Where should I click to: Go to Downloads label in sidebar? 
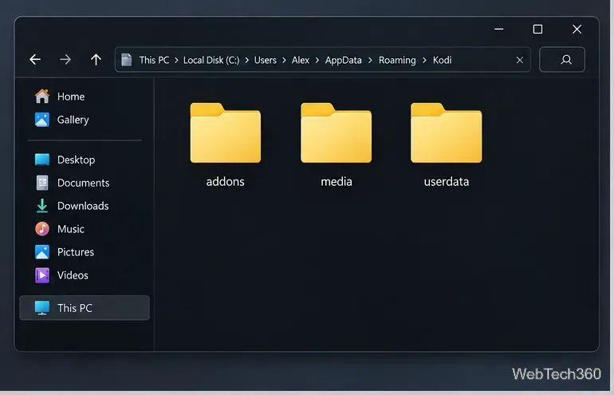(x=83, y=206)
